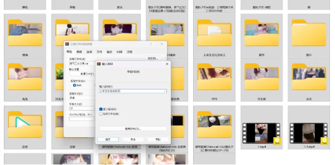Select the RAR archive format radio button
Viewport: 335px width, 165px height.
pos(75,85)
